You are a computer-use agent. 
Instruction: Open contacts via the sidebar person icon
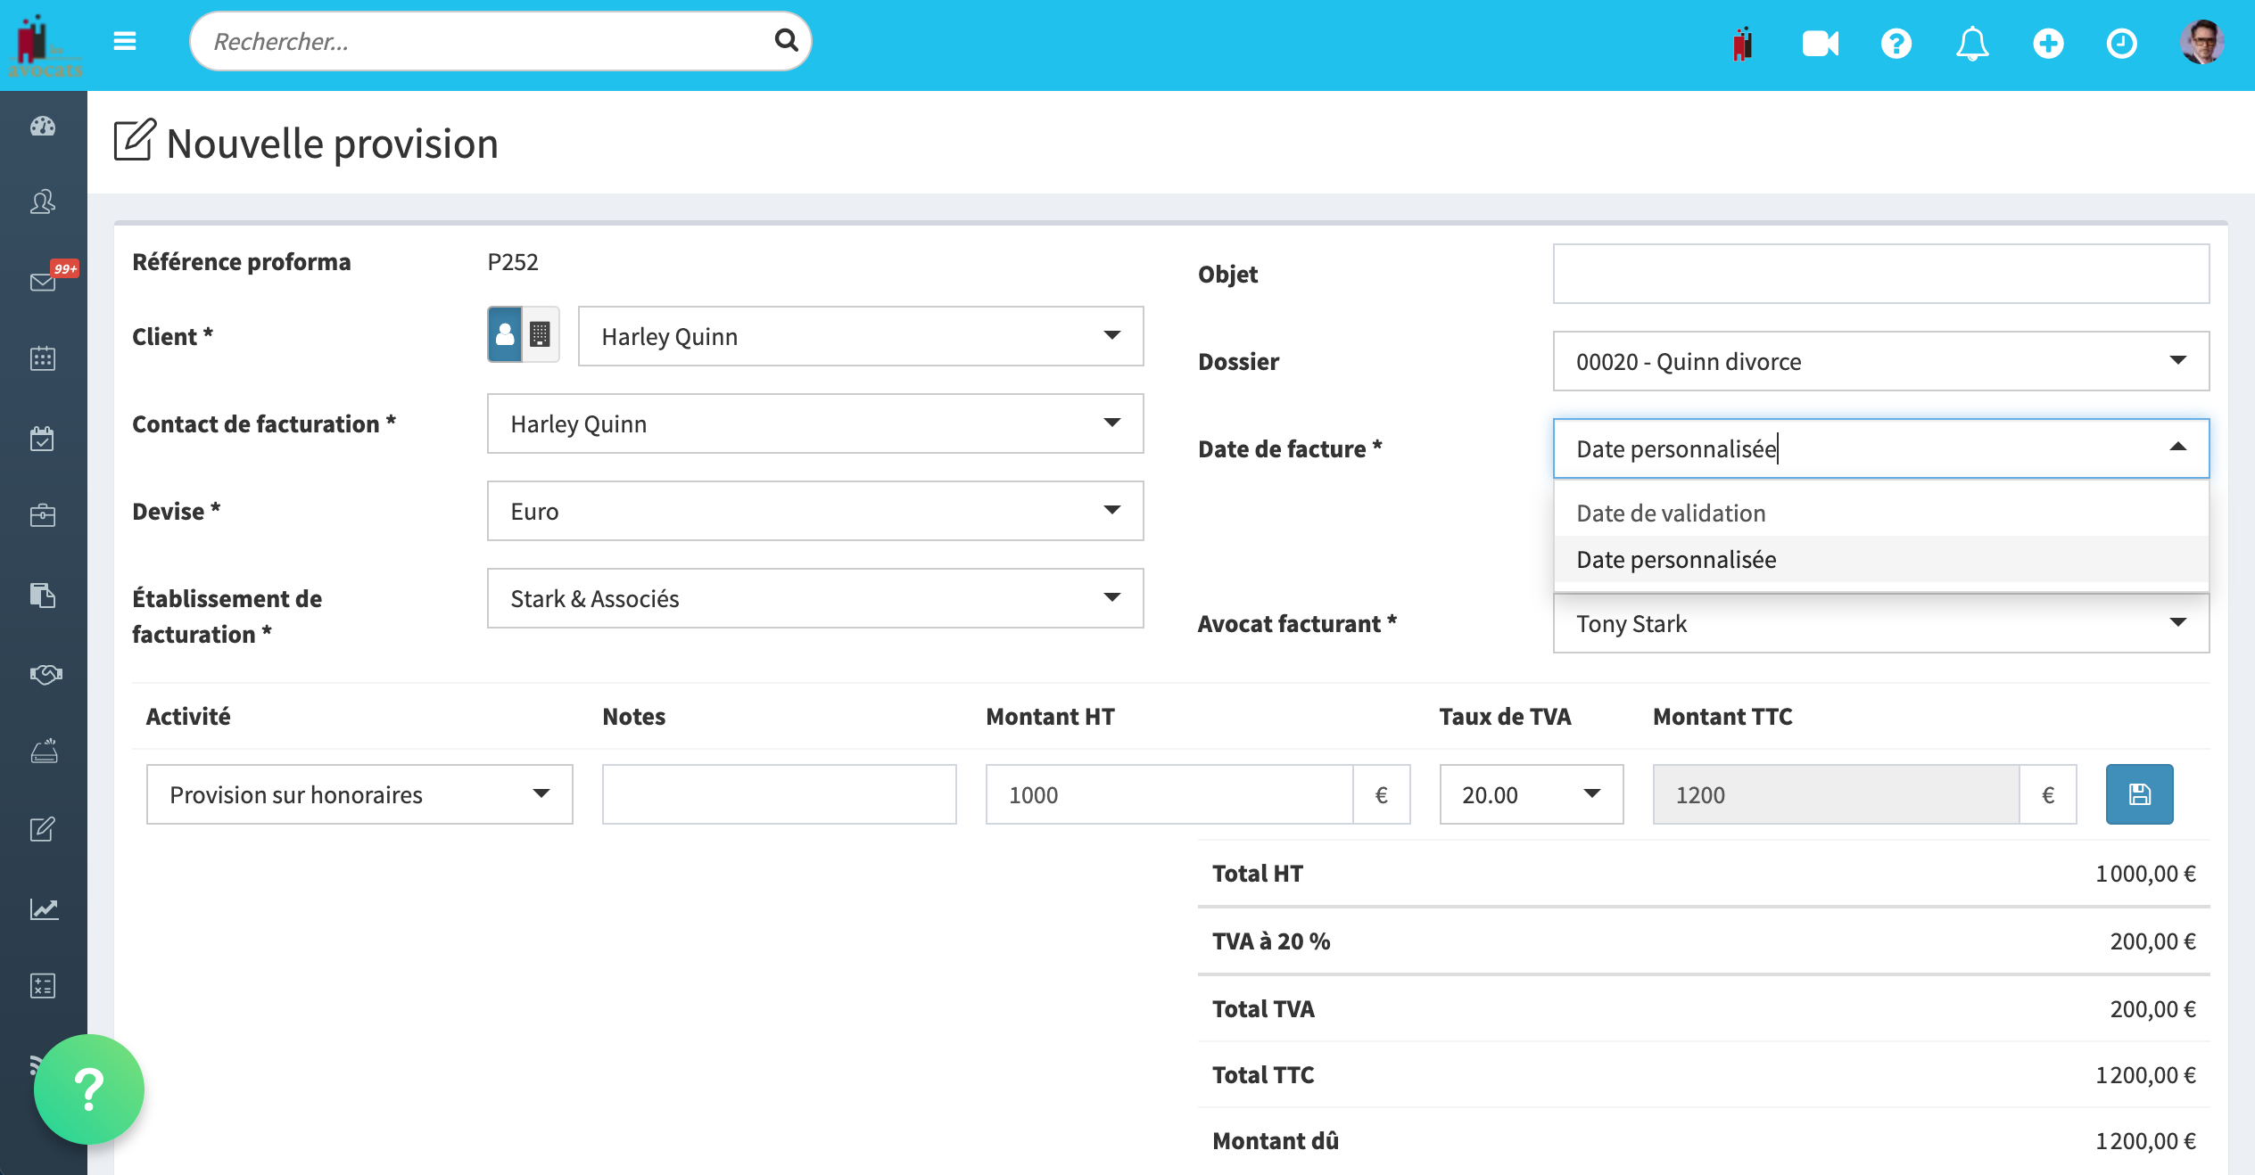click(43, 202)
